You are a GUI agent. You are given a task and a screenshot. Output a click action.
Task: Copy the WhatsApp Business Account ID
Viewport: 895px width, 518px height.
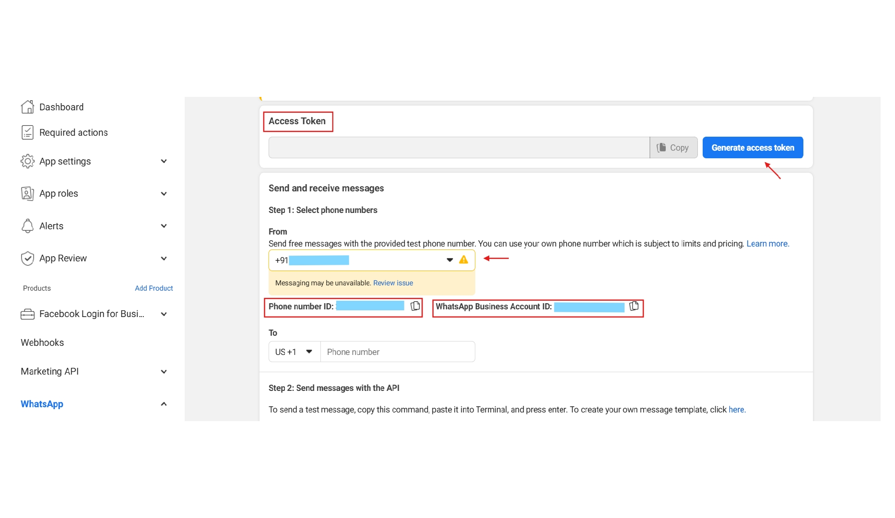click(634, 306)
